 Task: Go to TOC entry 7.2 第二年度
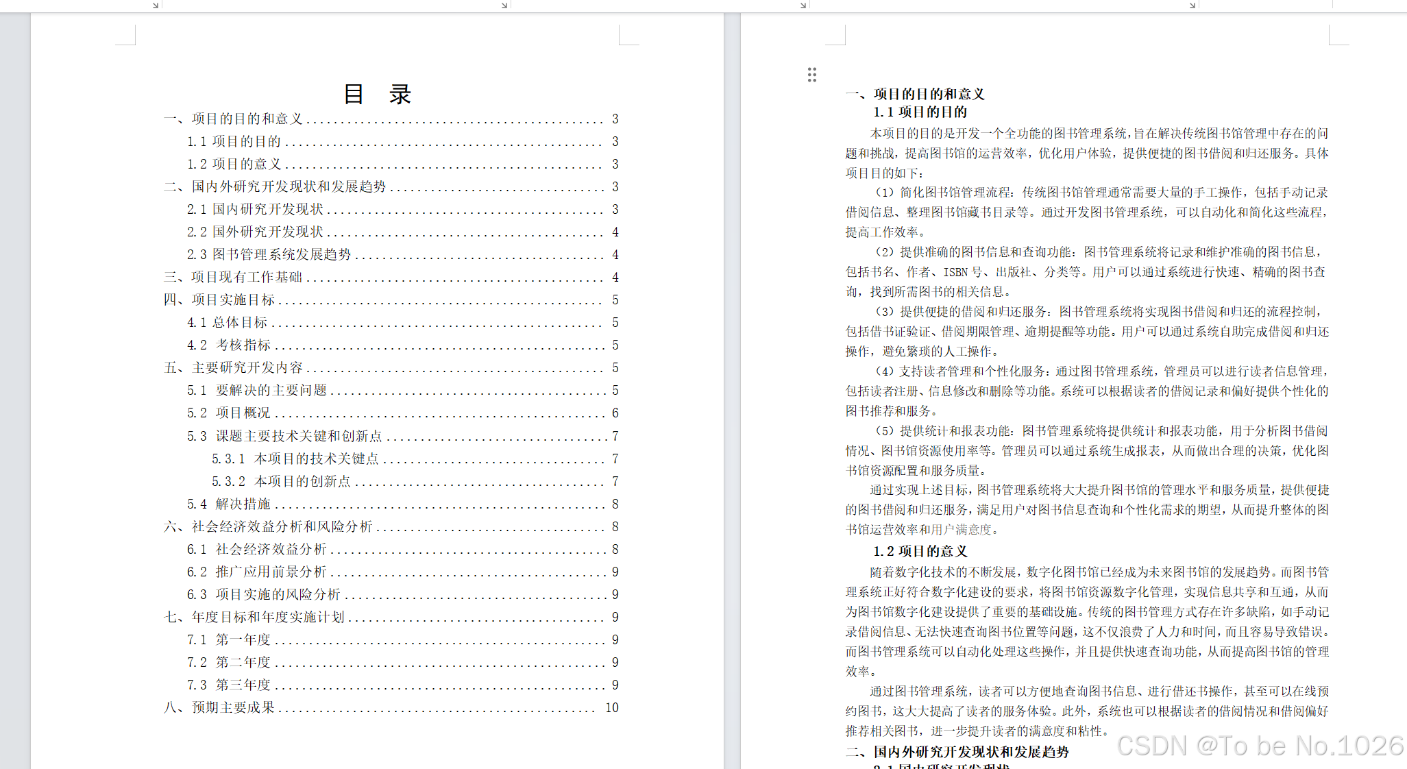[x=229, y=662]
